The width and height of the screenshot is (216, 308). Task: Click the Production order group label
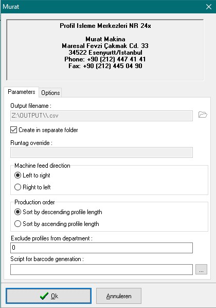34,202
